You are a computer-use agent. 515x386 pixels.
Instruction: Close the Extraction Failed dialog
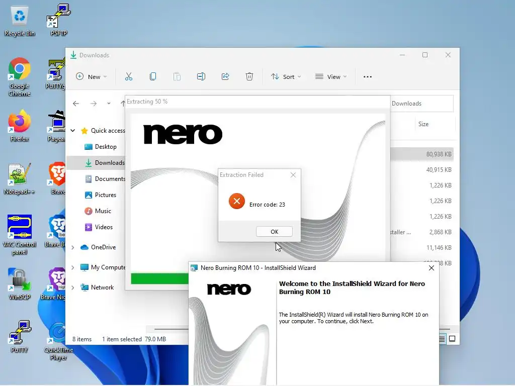tap(293, 175)
